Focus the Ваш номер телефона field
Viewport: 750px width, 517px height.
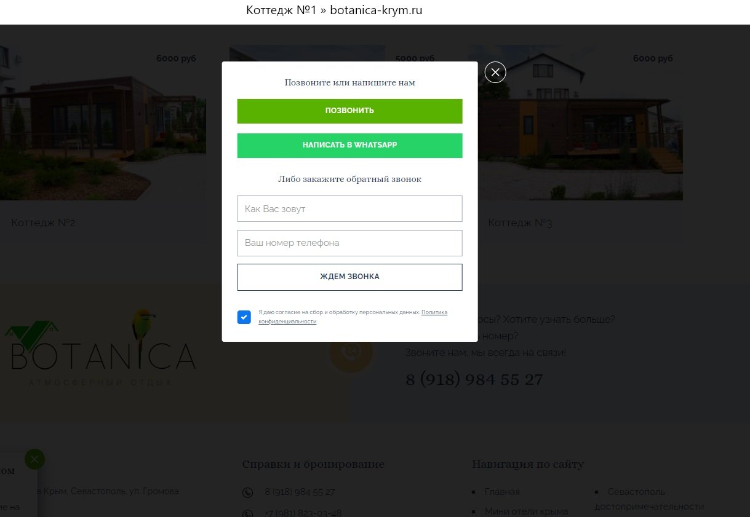tap(349, 243)
